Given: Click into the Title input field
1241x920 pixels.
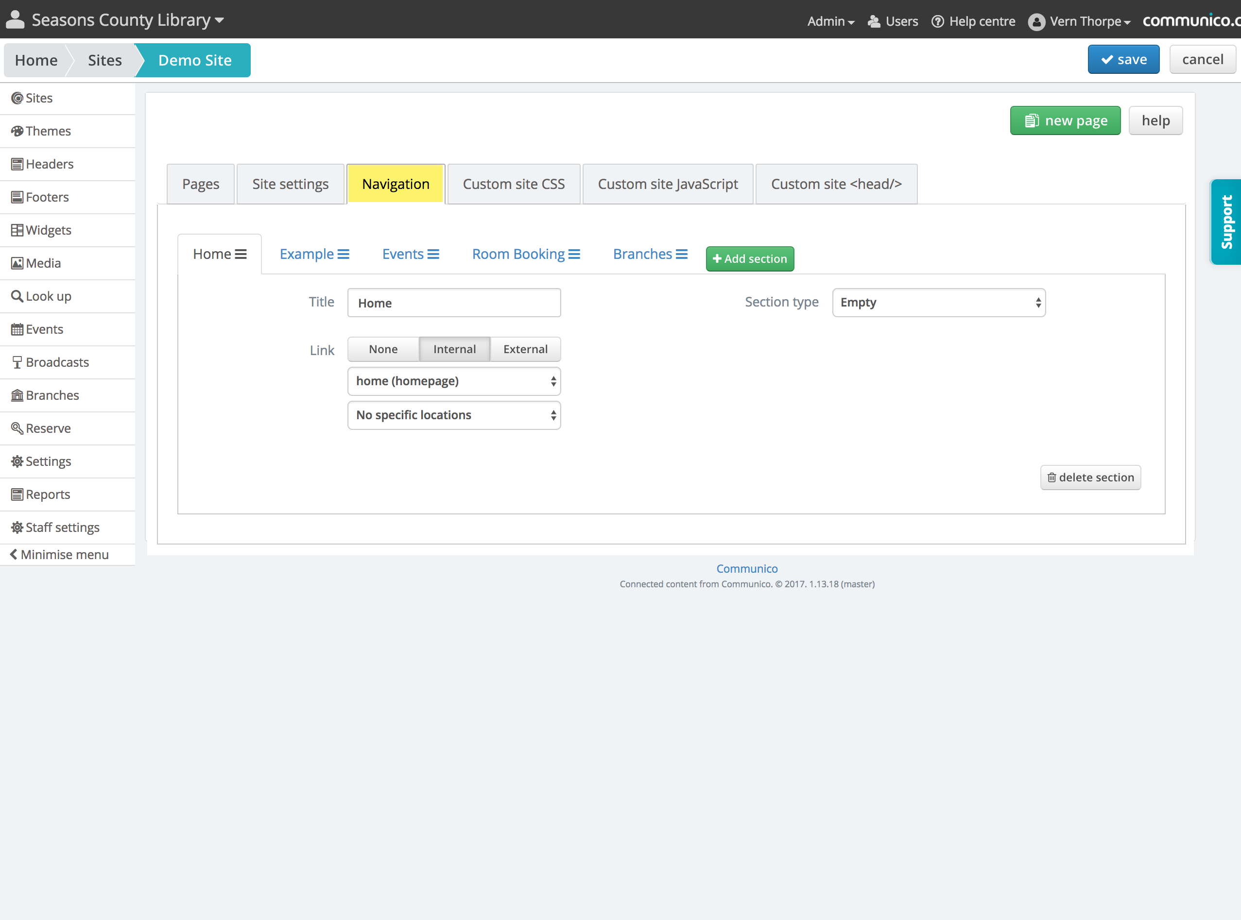Looking at the screenshot, I should (454, 303).
